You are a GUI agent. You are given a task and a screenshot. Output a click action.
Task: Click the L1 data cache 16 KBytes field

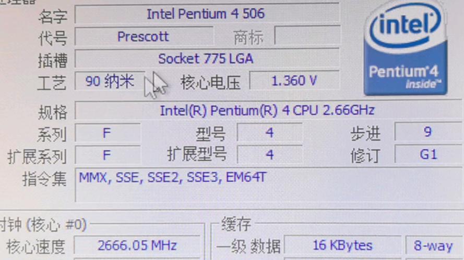(343, 245)
